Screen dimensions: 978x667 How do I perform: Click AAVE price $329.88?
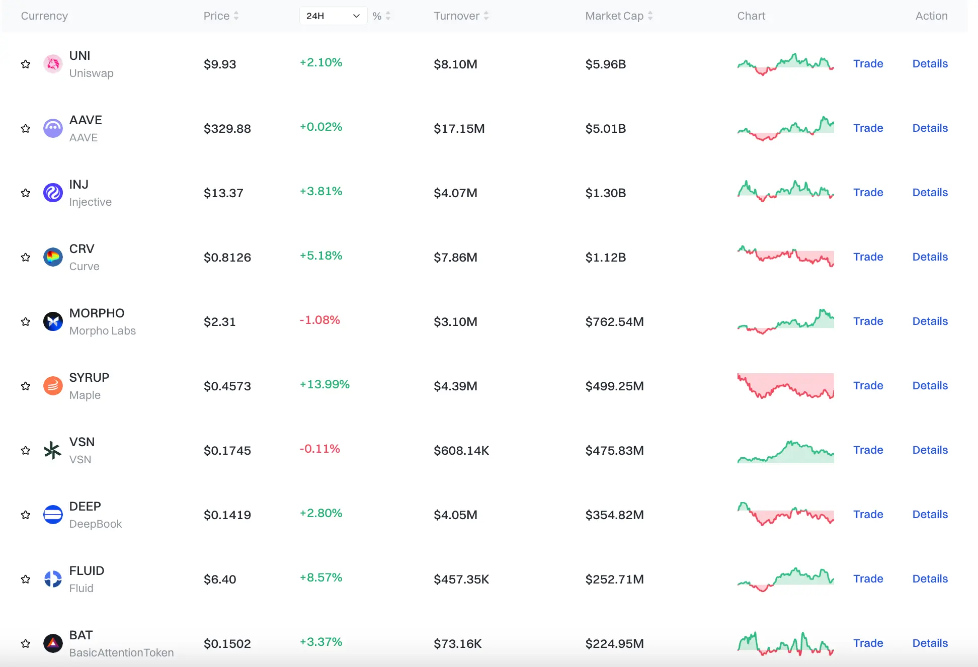(x=227, y=129)
